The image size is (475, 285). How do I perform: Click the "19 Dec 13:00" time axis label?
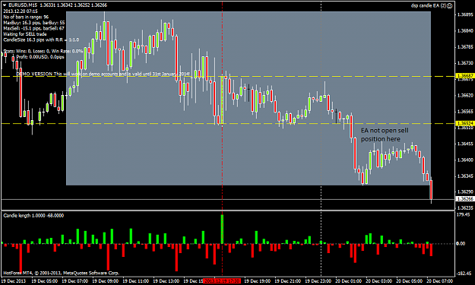pyautogui.click(x=166, y=281)
